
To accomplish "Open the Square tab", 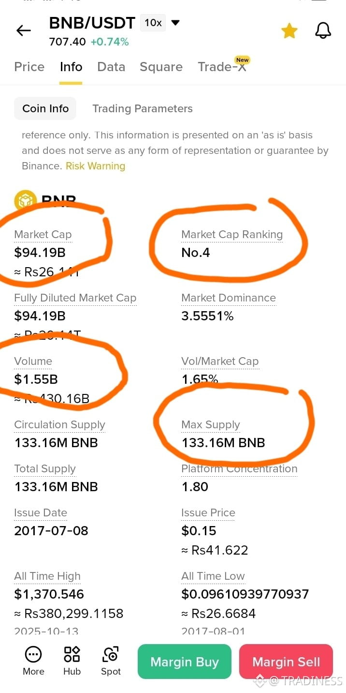I will tap(161, 67).
